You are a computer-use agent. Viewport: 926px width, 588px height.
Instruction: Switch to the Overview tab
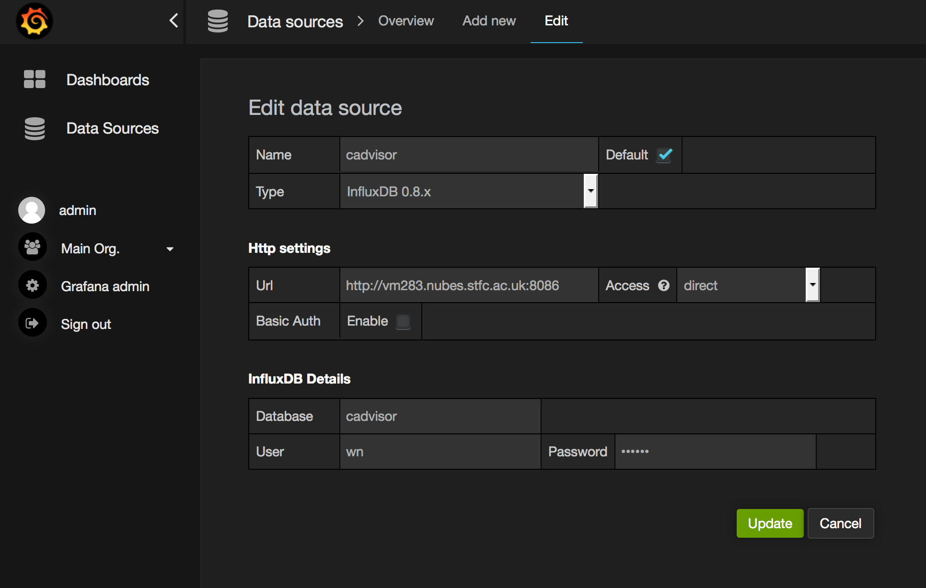pos(406,21)
